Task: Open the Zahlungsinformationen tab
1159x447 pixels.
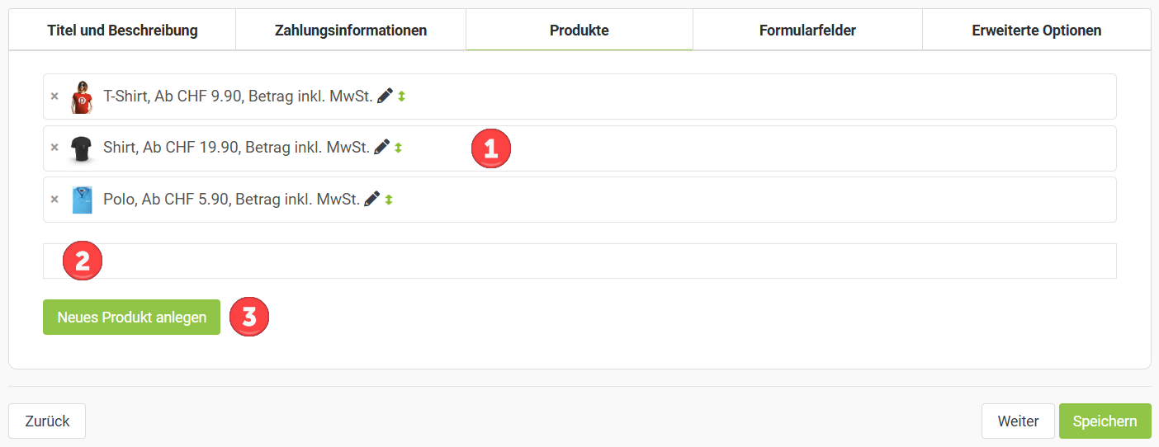Action: pos(351,31)
